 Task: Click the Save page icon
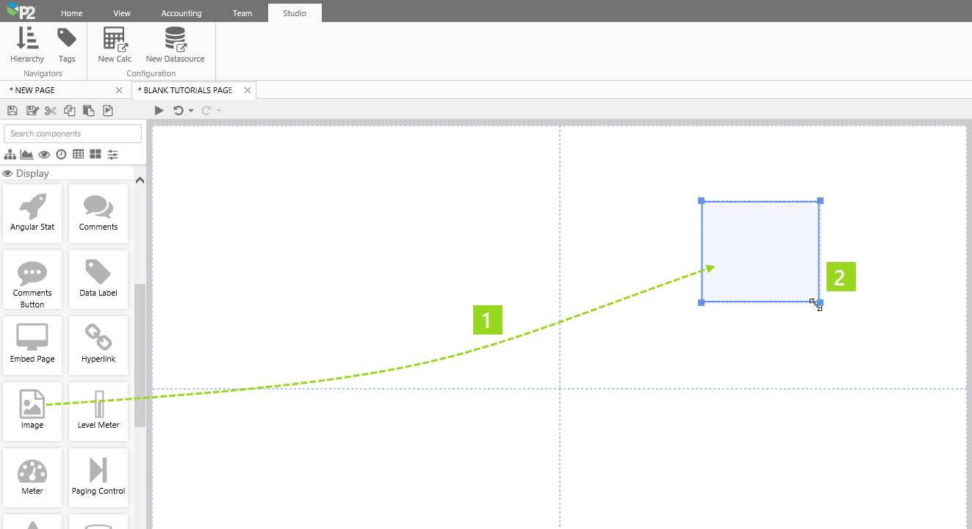coord(12,111)
